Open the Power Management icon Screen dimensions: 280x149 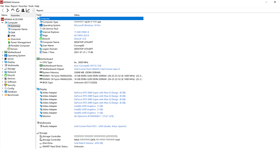9,42
